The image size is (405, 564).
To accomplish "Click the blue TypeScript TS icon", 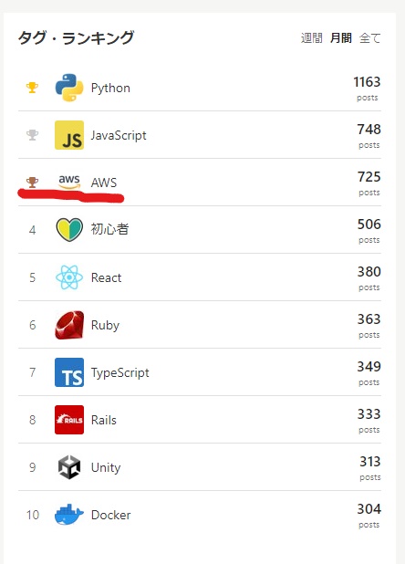I will click(x=69, y=372).
